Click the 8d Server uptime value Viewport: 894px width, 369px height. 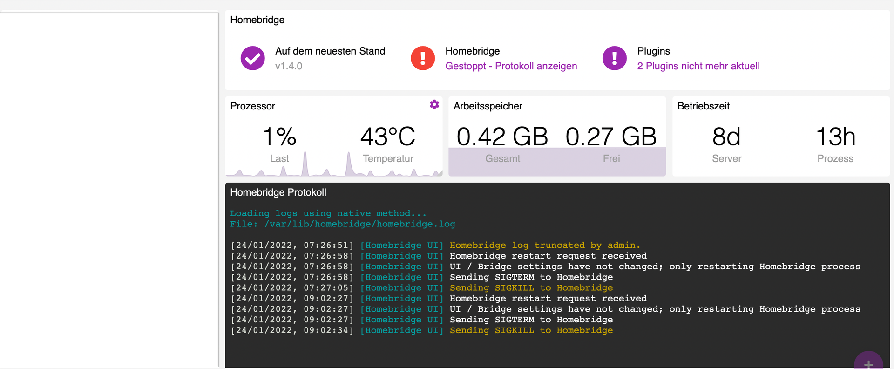point(726,137)
